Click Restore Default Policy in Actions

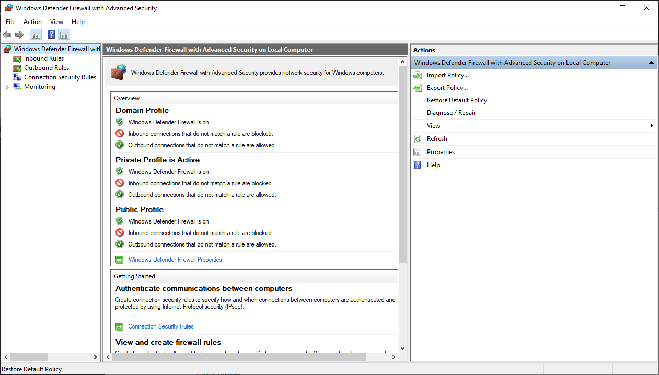click(x=456, y=100)
